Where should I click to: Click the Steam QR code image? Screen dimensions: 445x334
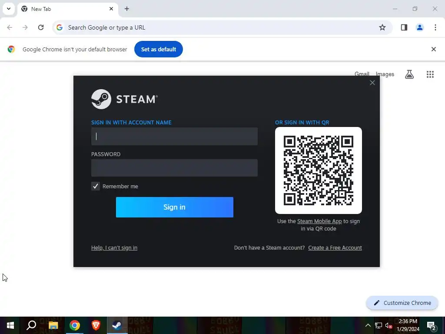(319, 170)
